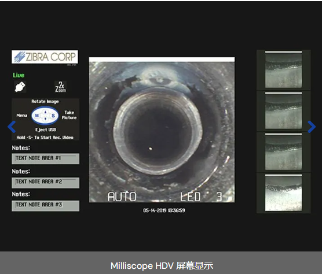Click the S take picture button
This screenshot has height=274, width=322.
click(53, 116)
